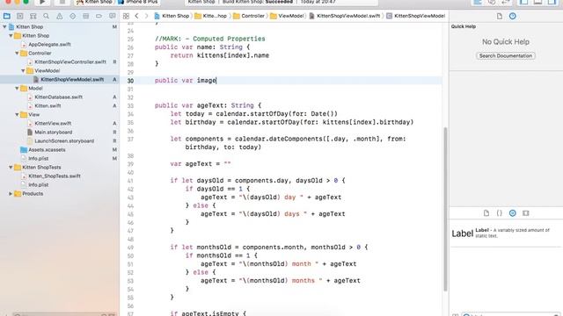Stop the running app
The image size is (563, 316).
pyautogui.click(x=62, y=2)
